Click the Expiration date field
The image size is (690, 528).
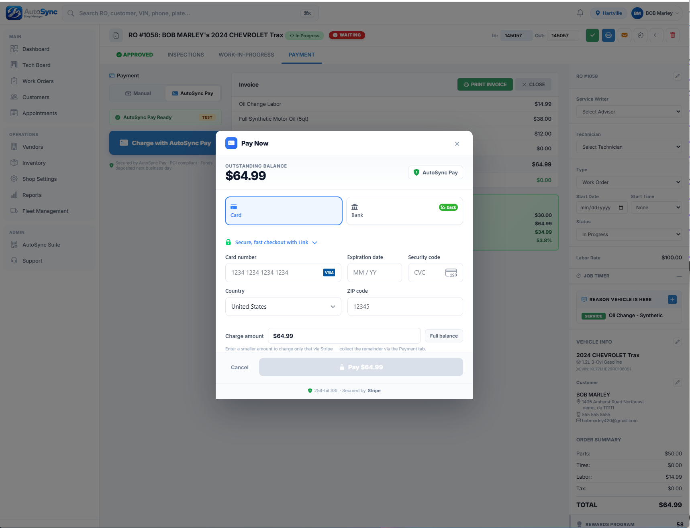pos(374,273)
